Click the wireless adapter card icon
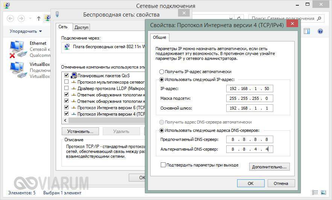Screen dimensions: 332x200 point(67,47)
